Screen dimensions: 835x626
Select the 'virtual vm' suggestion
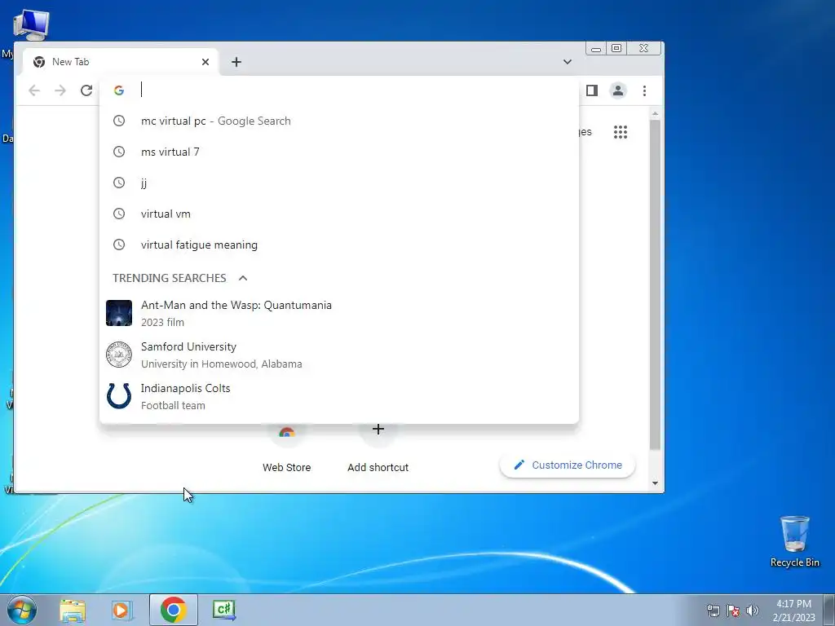339,214
